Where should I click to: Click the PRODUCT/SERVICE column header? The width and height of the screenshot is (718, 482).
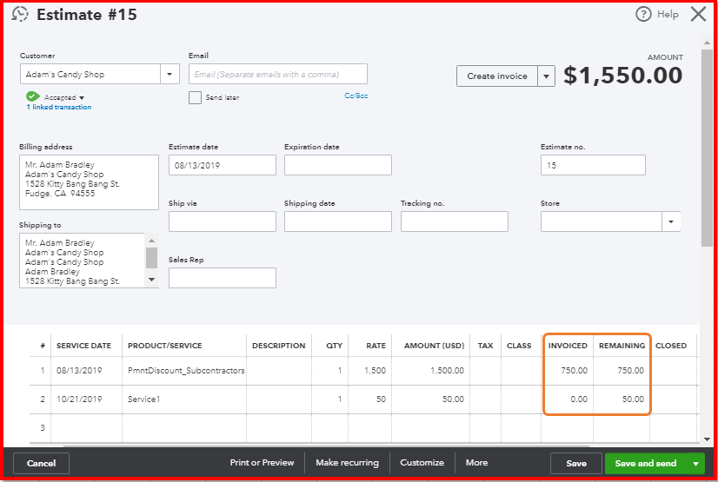[165, 346]
